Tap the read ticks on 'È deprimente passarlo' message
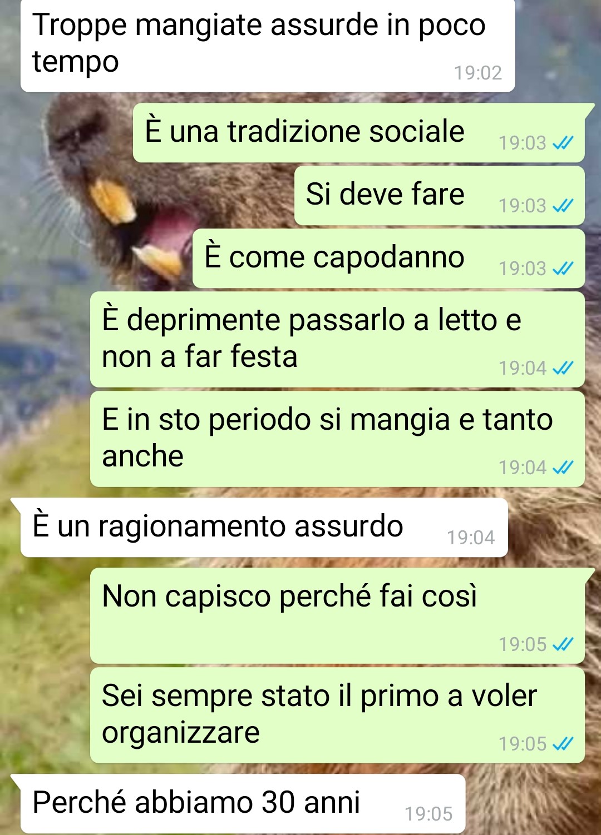The image size is (601, 835). click(x=563, y=368)
